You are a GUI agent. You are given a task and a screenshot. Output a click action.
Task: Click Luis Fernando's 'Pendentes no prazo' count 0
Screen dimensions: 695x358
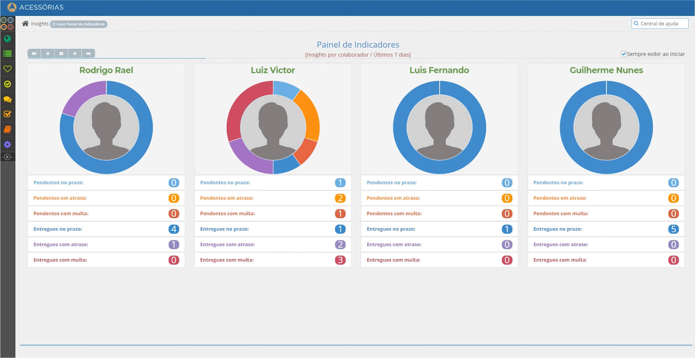tap(507, 183)
